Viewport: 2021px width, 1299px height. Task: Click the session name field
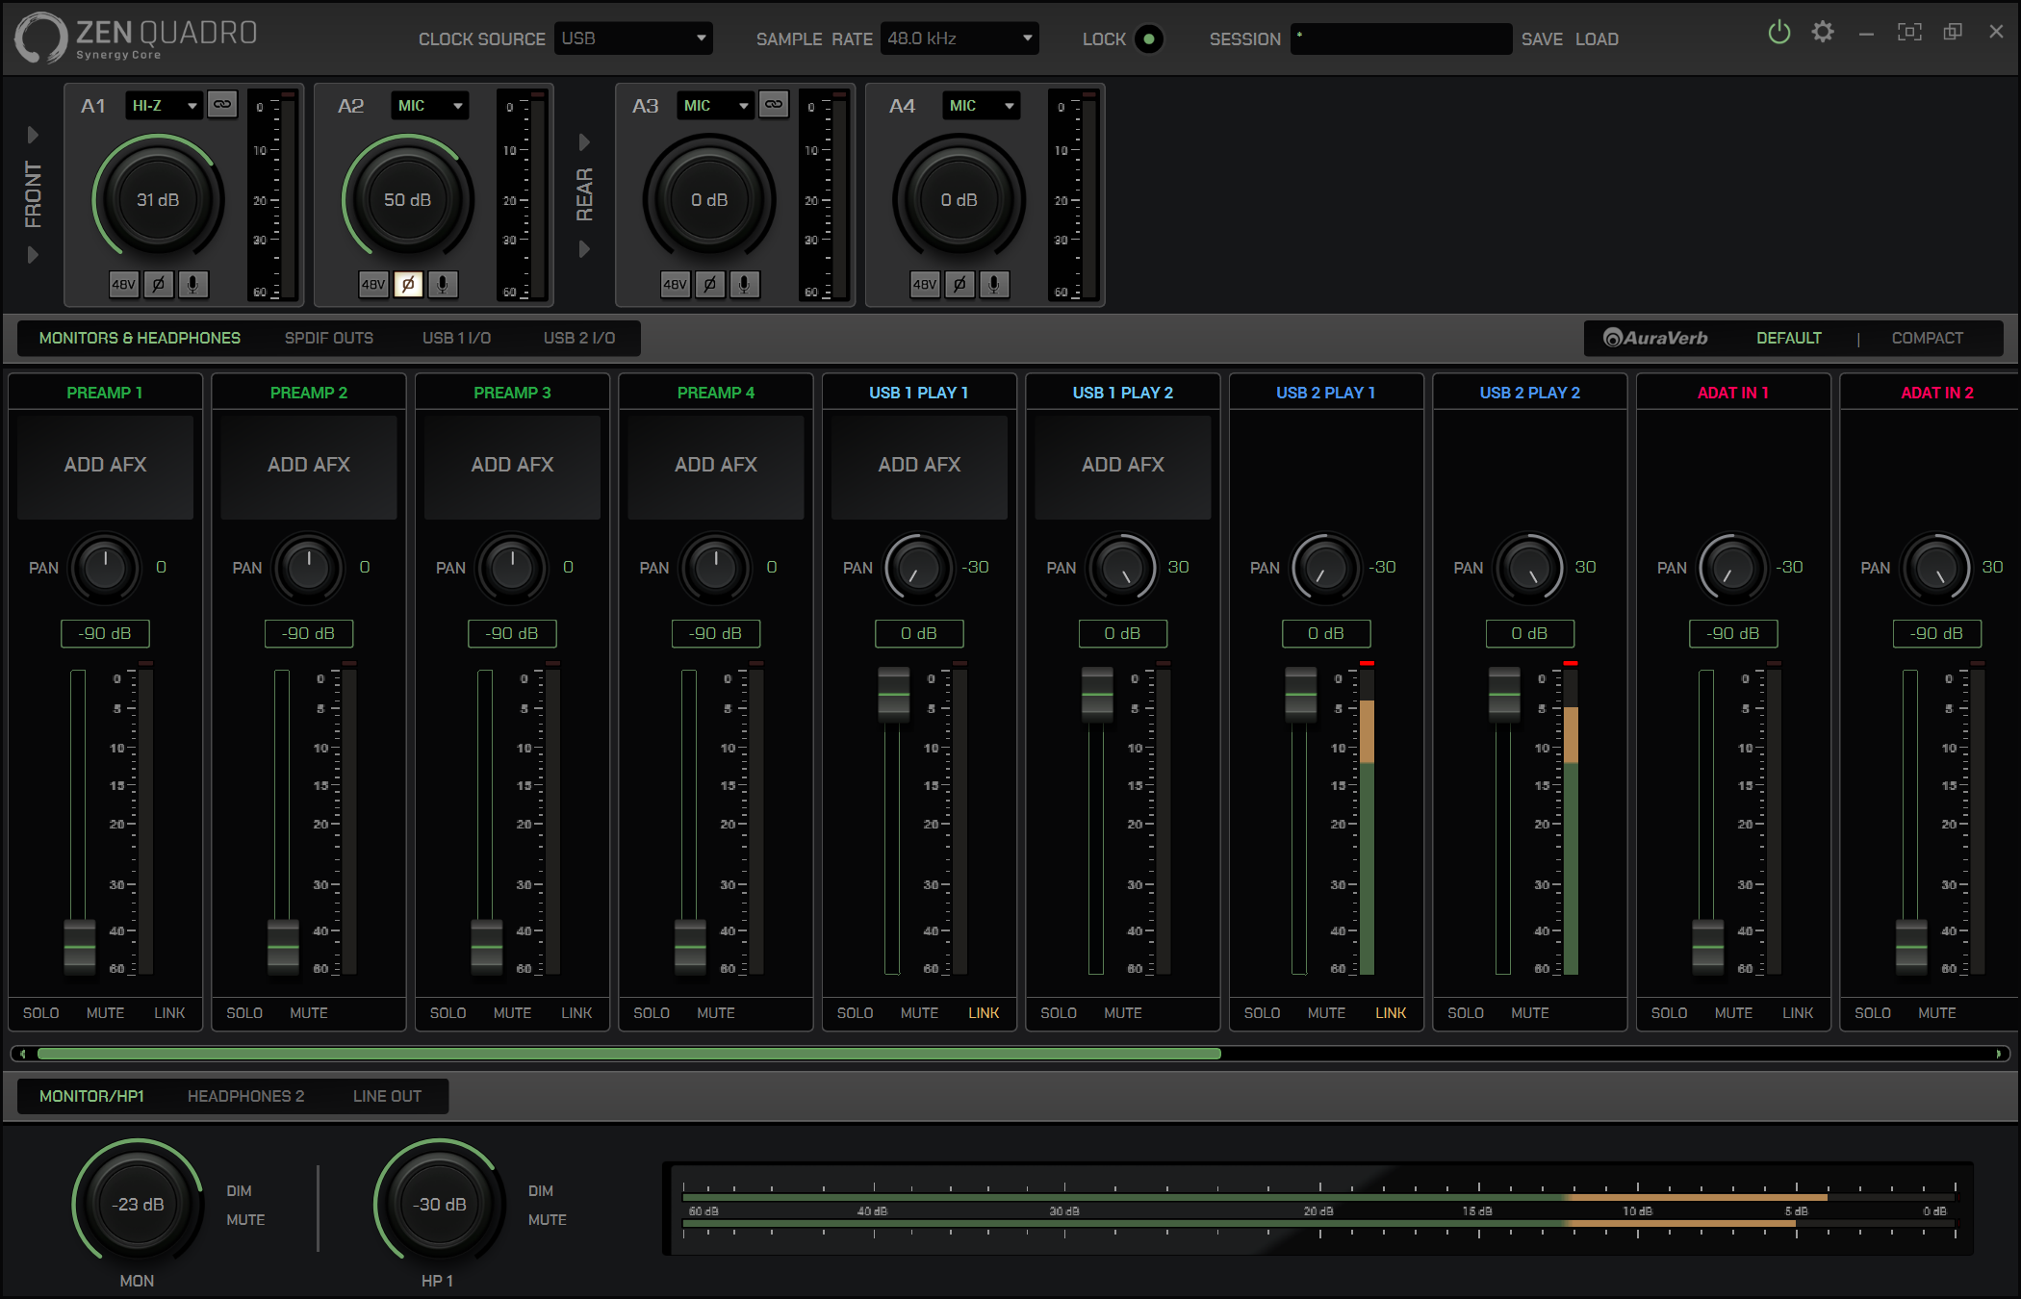pyautogui.click(x=1400, y=38)
